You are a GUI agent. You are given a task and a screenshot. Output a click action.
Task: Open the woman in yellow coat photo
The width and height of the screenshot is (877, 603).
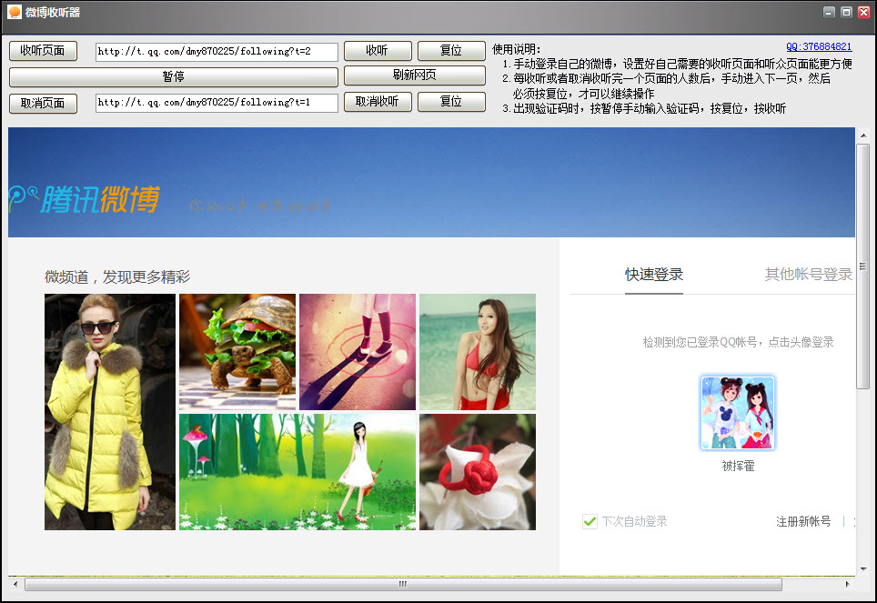coord(110,412)
